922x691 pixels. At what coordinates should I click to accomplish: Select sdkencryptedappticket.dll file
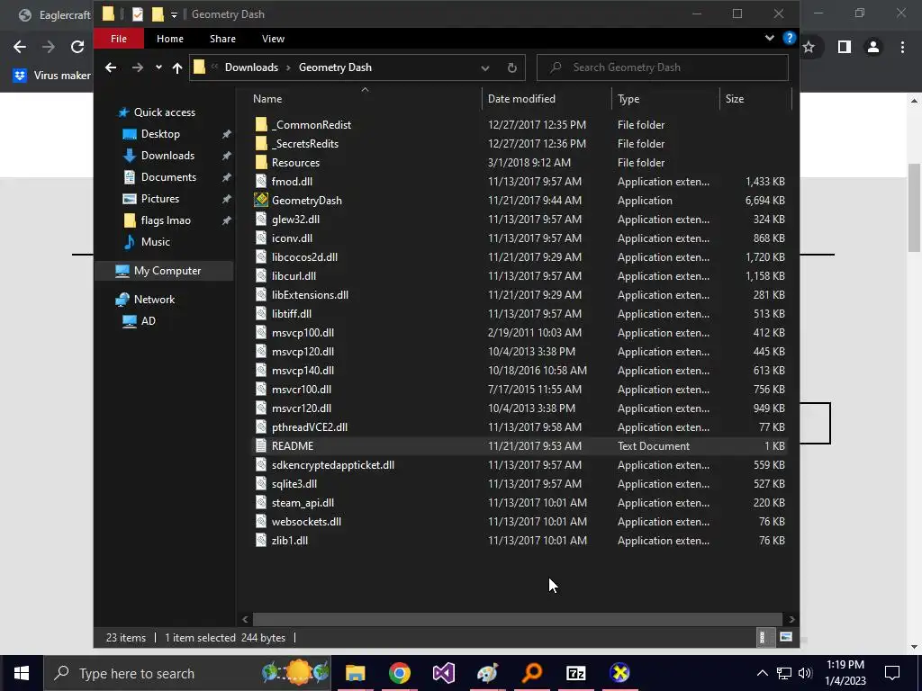pos(333,465)
